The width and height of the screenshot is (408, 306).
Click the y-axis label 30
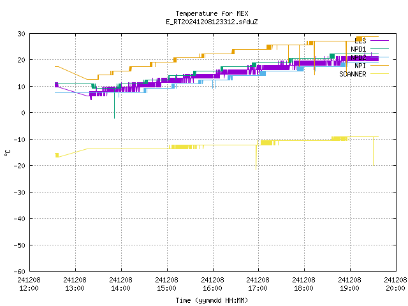21,34
